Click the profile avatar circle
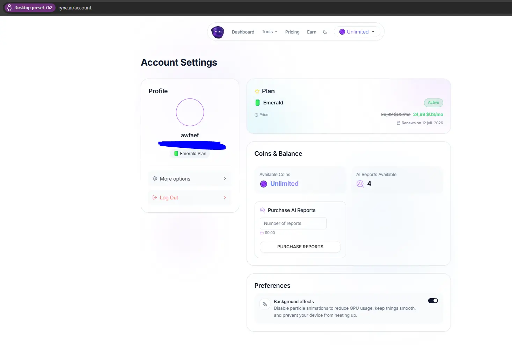512x345 pixels. click(190, 112)
